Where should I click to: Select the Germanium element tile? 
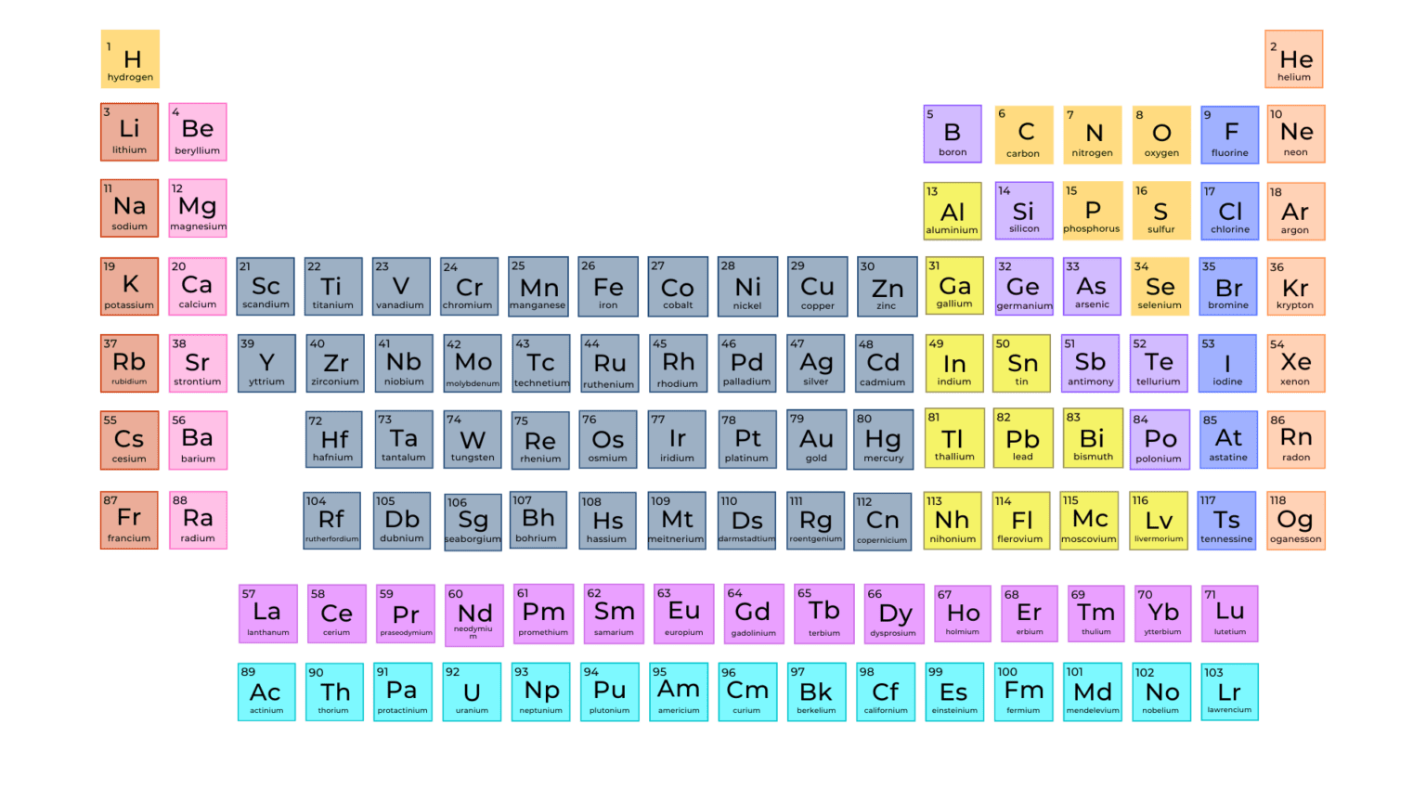coord(1024,287)
